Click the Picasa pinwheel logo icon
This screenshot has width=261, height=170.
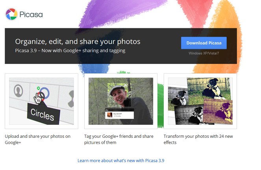pos(11,14)
